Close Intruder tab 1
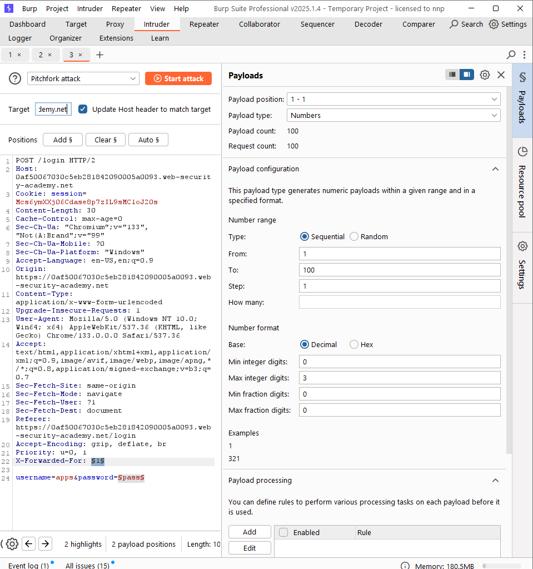 [x=19, y=55]
